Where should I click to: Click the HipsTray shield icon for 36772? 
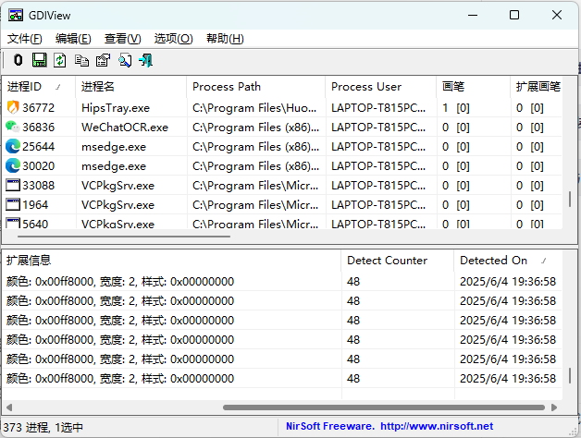[x=13, y=107]
